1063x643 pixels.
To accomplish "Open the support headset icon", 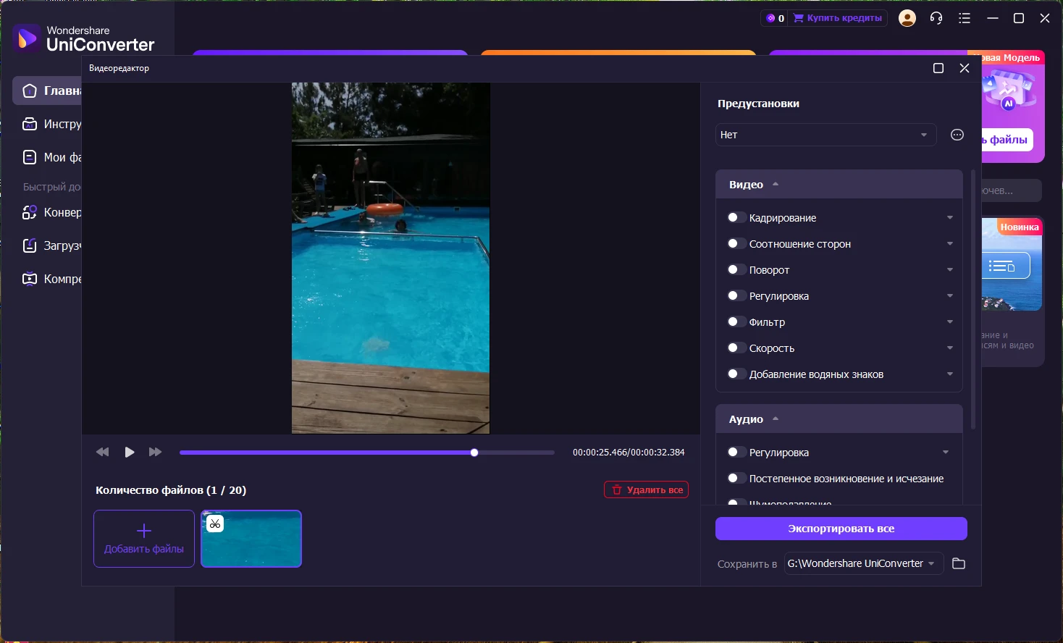I will click(x=936, y=18).
